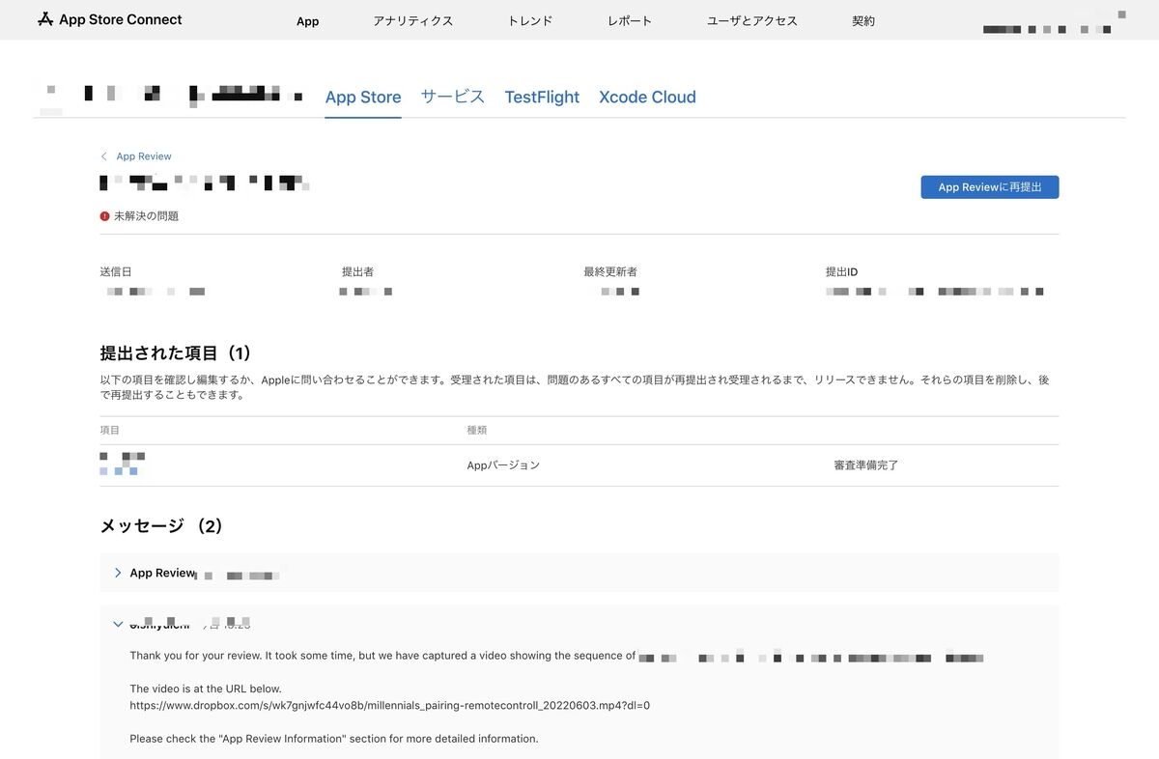The width and height of the screenshot is (1159, 759).
Task: Click the 最終更新者 label
Action: [x=610, y=272]
